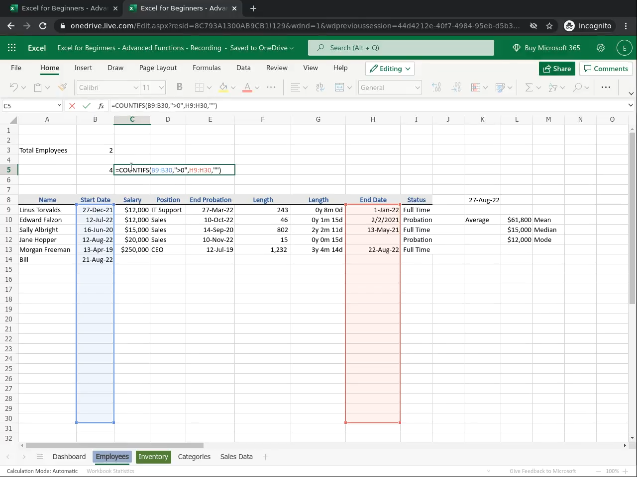The height and width of the screenshot is (477, 637).
Task: Toggle Bold formatting in the ribbon
Action: (x=179, y=87)
